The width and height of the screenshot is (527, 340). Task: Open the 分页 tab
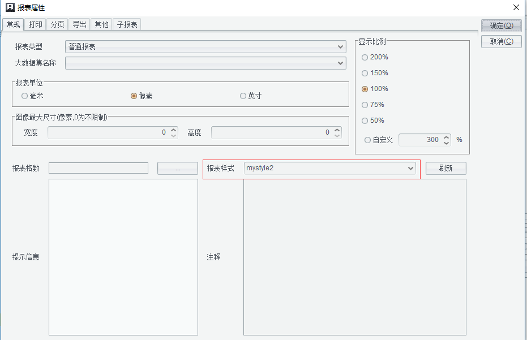point(57,24)
